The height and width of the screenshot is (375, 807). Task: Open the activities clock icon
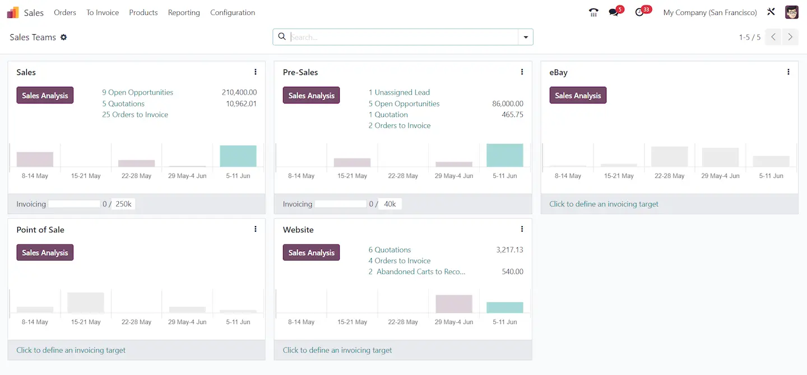point(640,12)
